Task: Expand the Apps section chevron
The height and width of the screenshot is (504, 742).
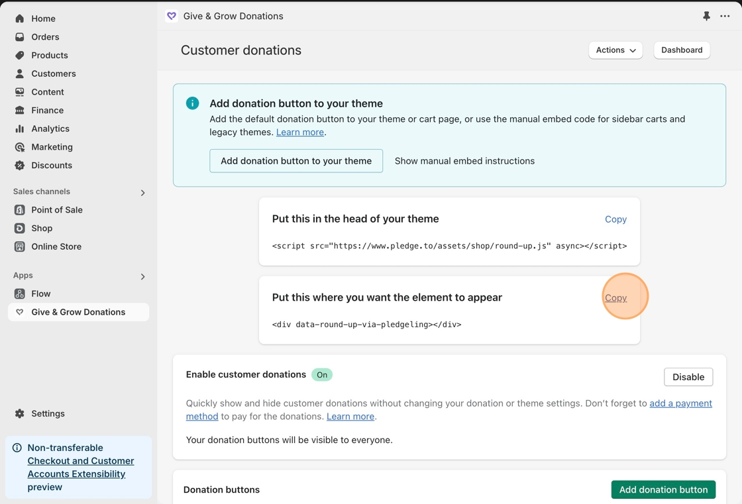Action: [142, 276]
